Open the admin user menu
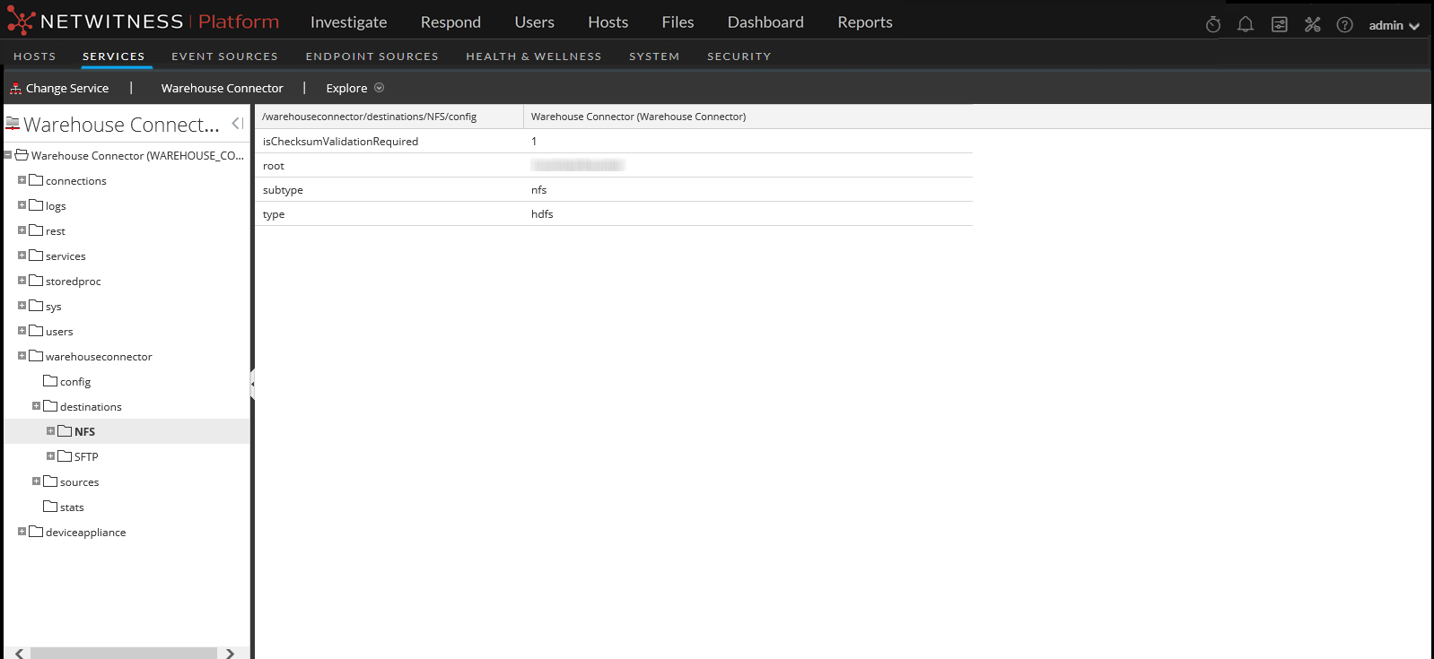This screenshot has width=1434, height=659. pyautogui.click(x=1394, y=25)
